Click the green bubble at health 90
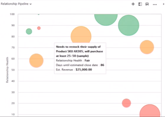 (128, 25)
